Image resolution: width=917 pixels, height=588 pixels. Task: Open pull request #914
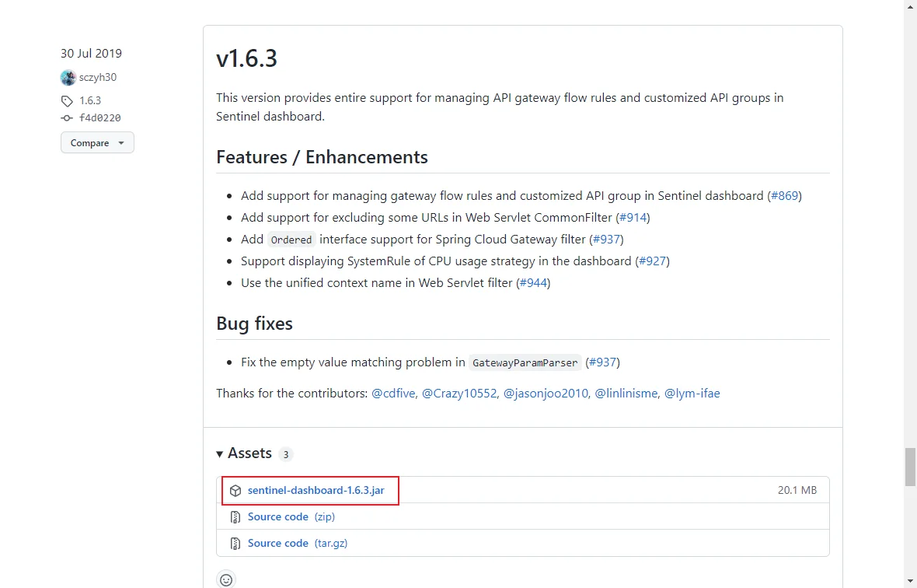[633, 218]
